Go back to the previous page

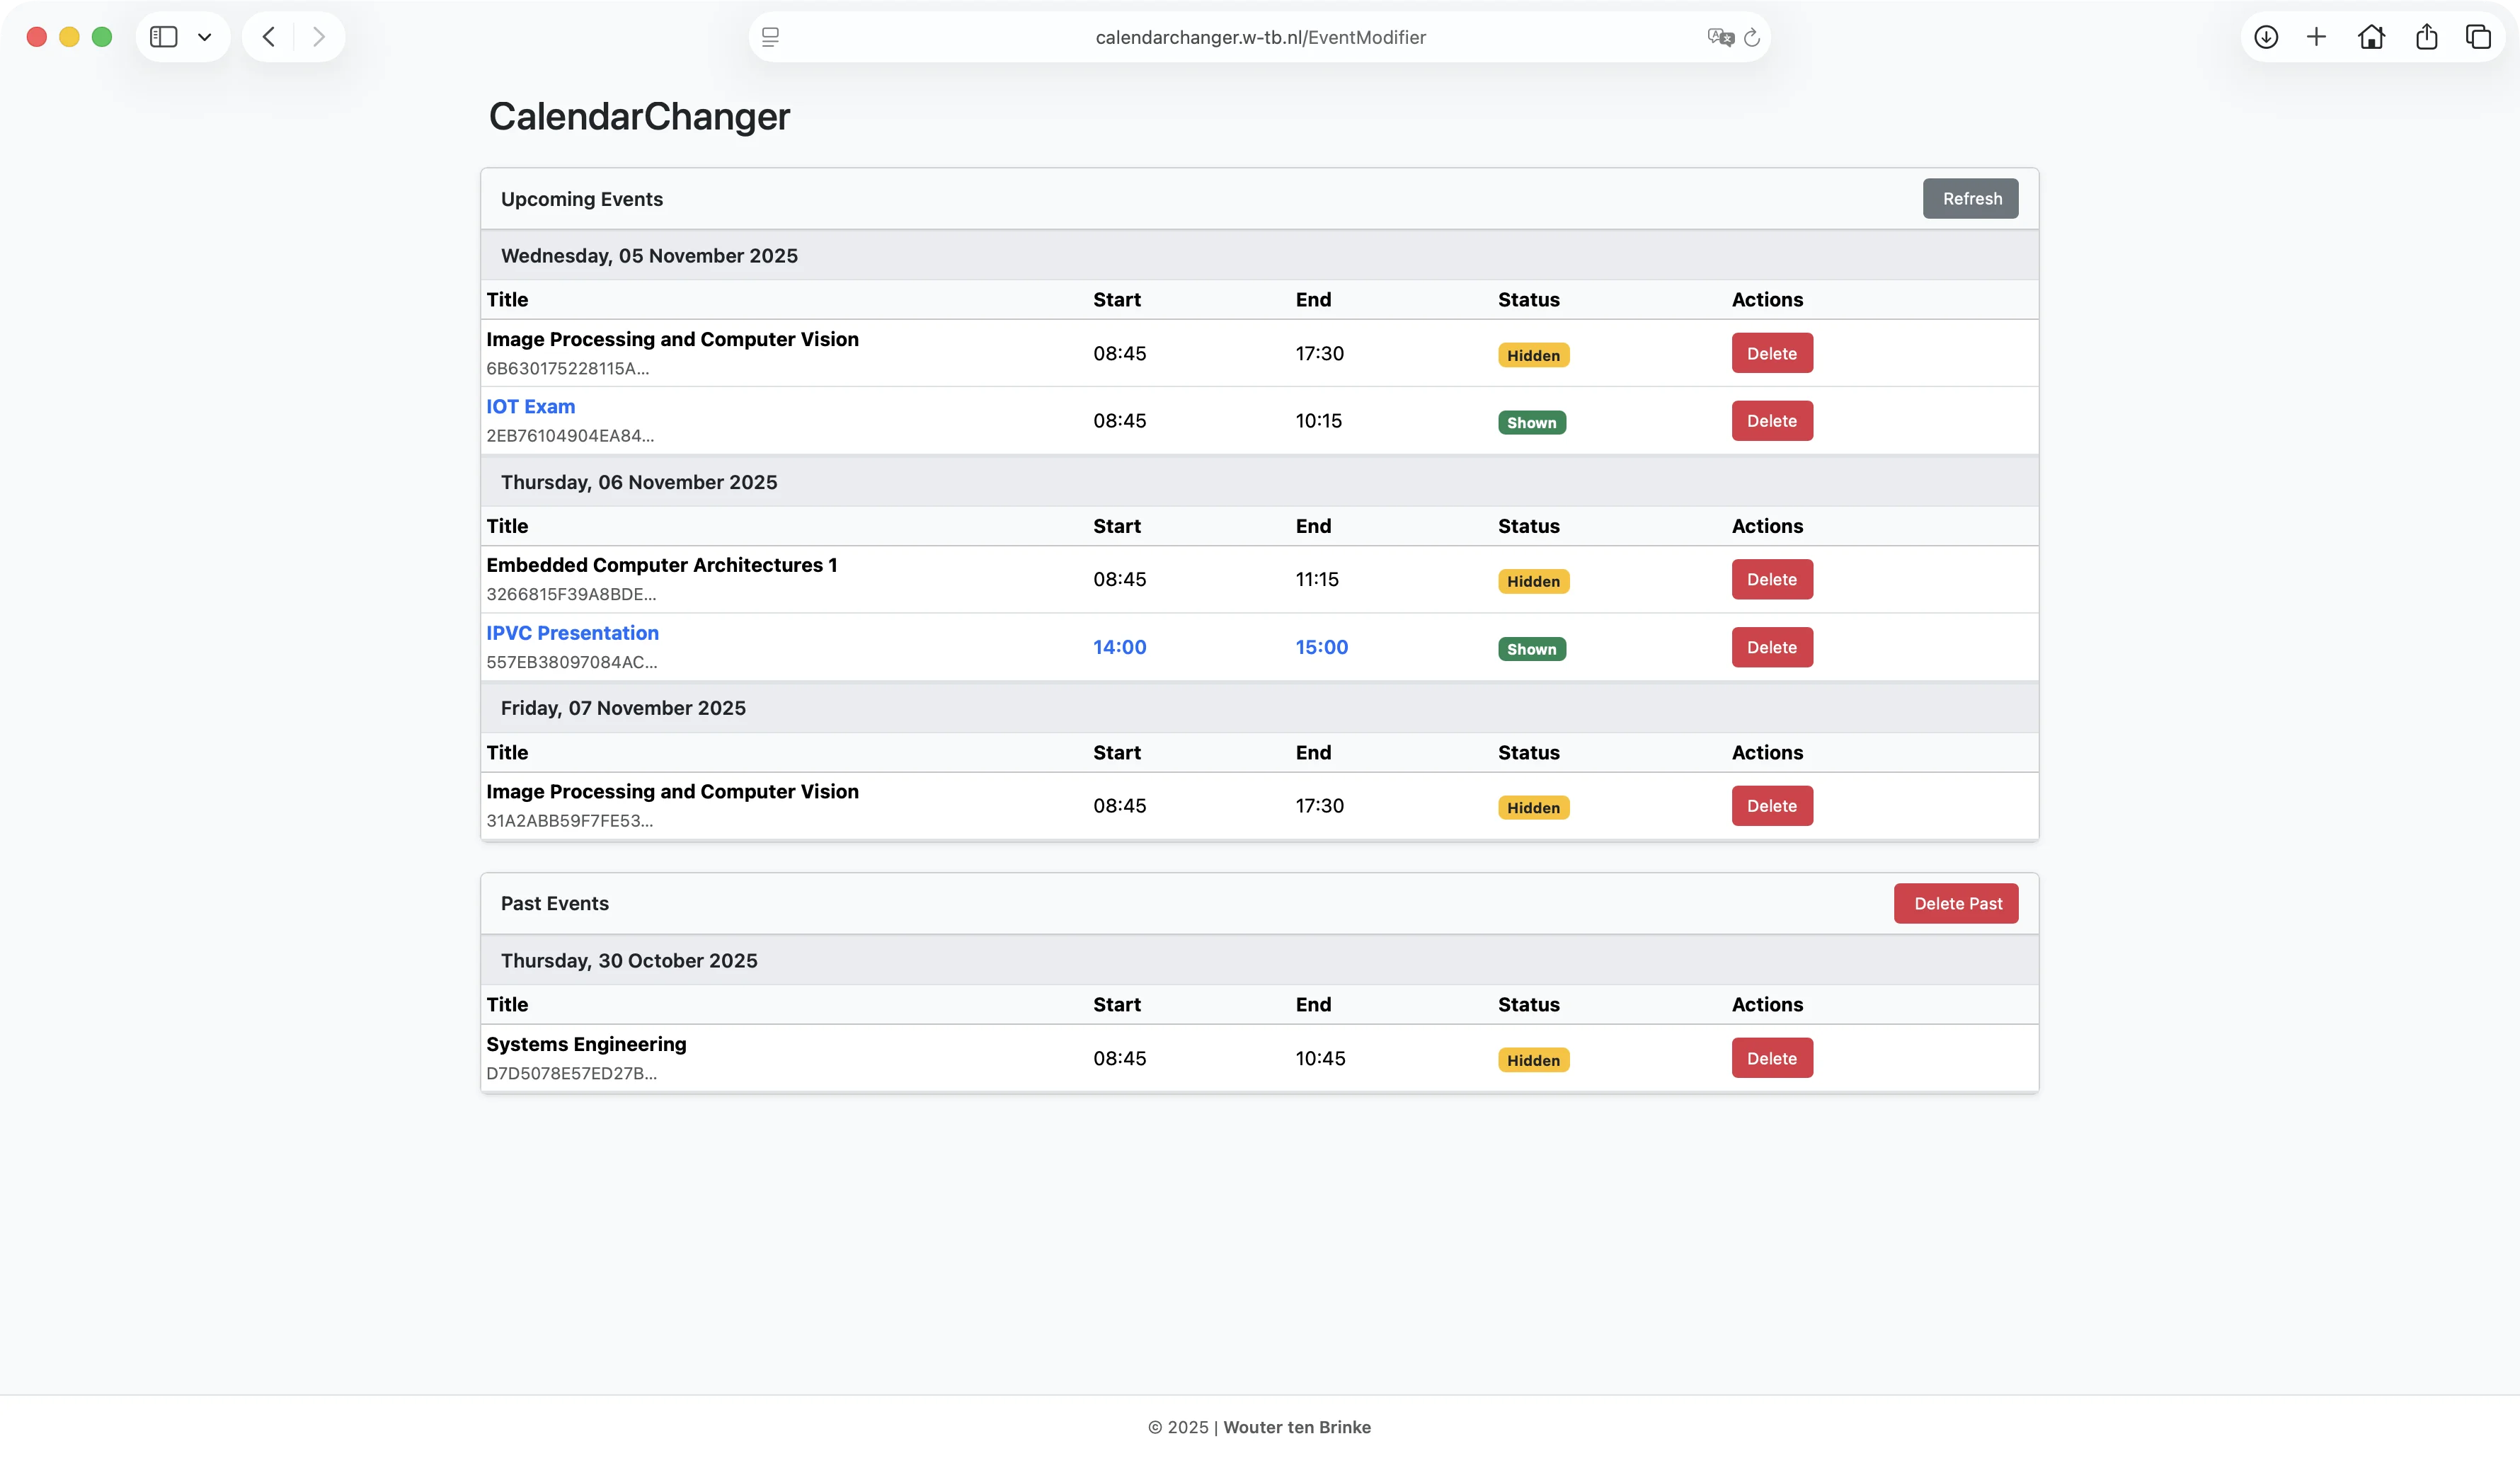[x=268, y=37]
